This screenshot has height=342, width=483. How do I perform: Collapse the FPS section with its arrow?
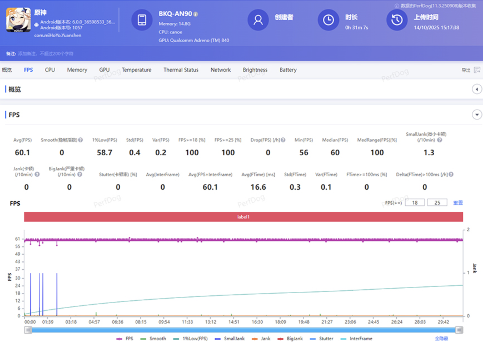click(477, 115)
